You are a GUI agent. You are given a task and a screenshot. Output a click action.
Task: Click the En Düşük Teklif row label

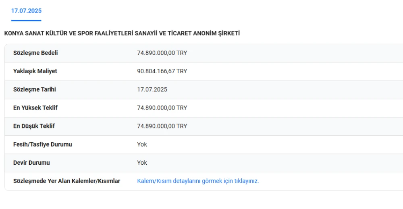[x=34, y=126]
